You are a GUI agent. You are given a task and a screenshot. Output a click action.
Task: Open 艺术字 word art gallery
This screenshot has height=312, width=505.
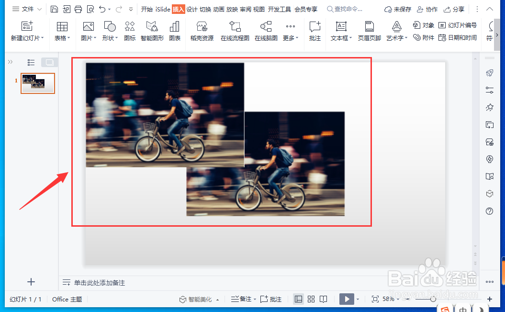point(397,31)
